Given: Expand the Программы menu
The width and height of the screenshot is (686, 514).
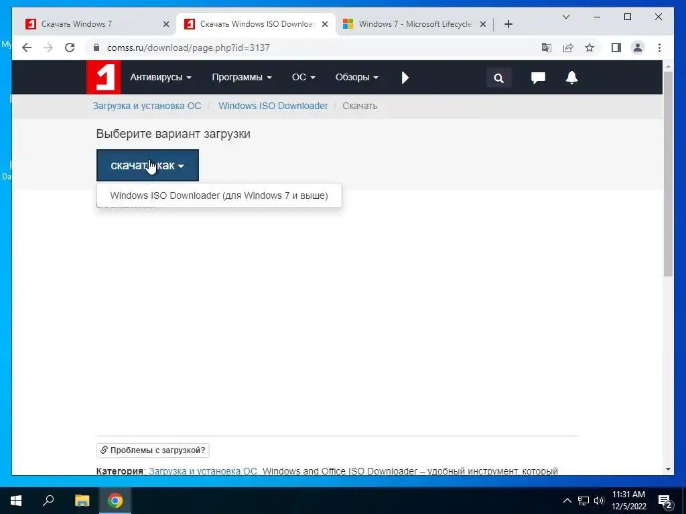Looking at the screenshot, I should (x=241, y=78).
